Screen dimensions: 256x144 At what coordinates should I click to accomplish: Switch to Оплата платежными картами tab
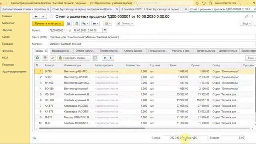[x=110, y=51]
